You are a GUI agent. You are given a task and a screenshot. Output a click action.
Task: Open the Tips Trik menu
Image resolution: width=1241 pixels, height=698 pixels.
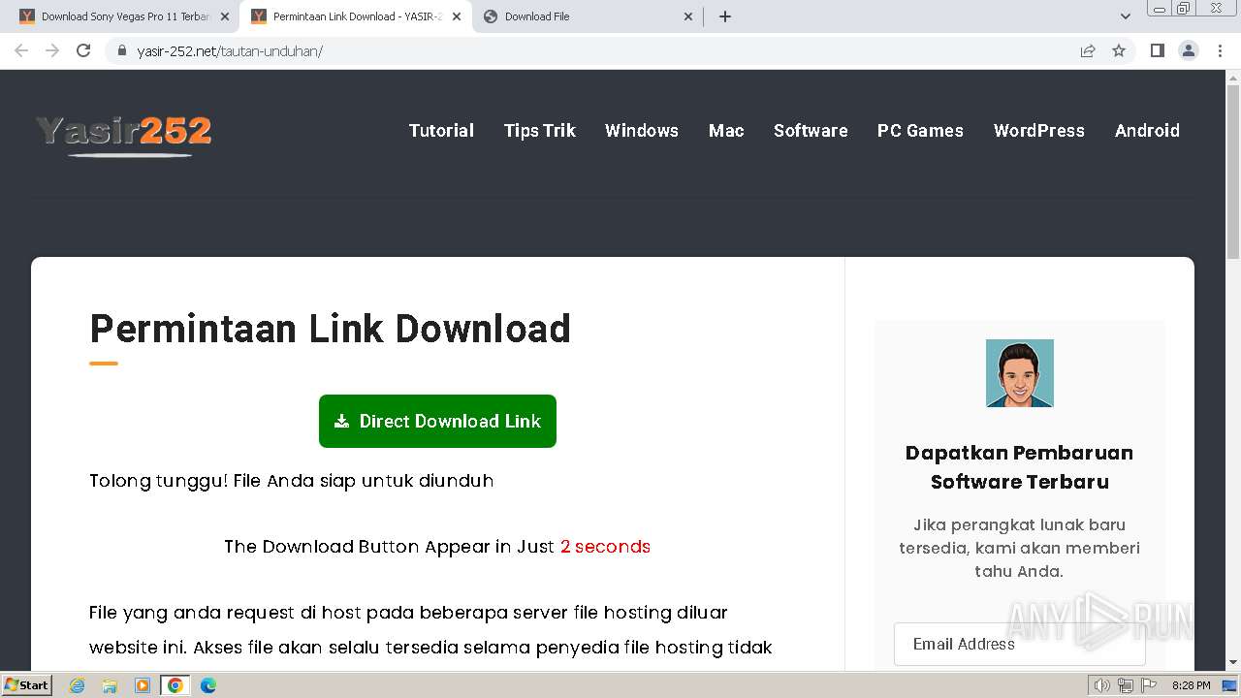point(540,131)
